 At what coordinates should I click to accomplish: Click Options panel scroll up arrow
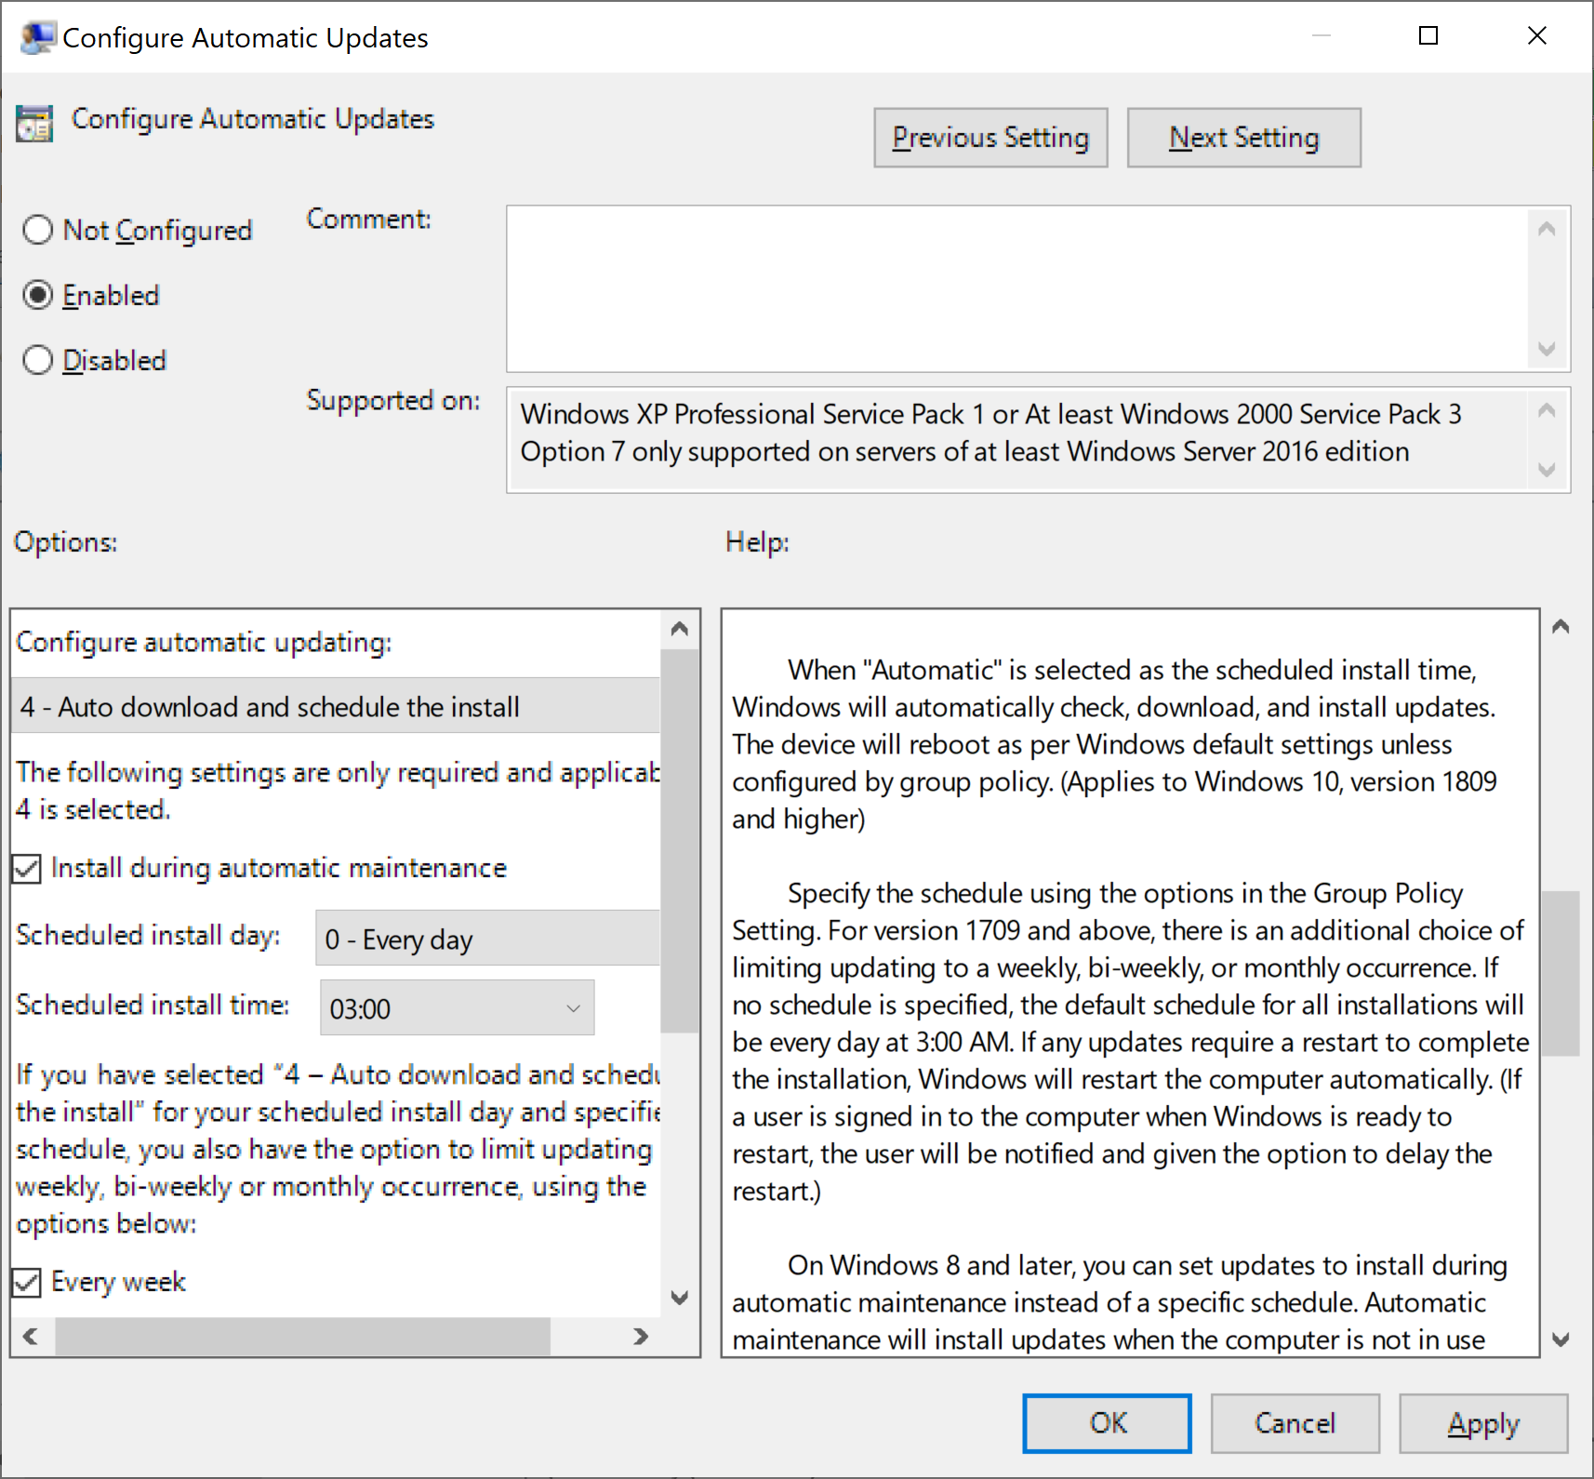[x=680, y=629]
